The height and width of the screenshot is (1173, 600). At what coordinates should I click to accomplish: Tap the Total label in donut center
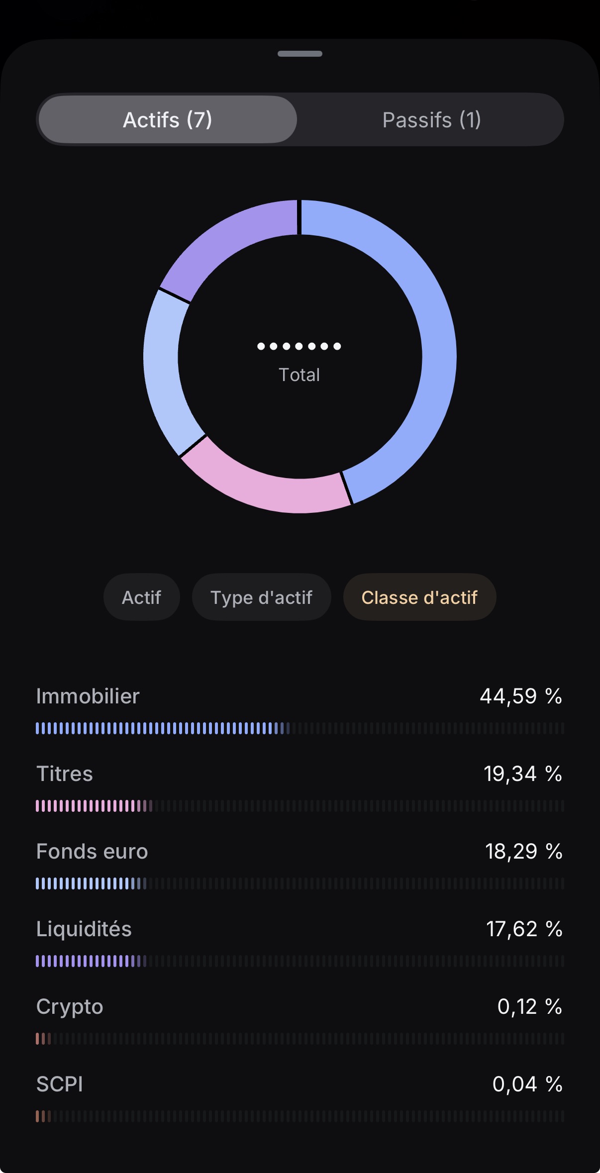(299, 375)
